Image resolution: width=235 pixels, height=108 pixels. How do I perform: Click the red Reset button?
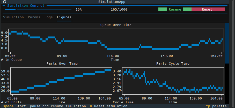coord(207,10)
